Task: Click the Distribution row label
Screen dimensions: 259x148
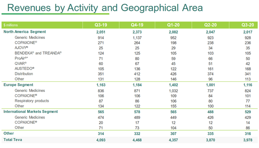Action: point(24,74)
